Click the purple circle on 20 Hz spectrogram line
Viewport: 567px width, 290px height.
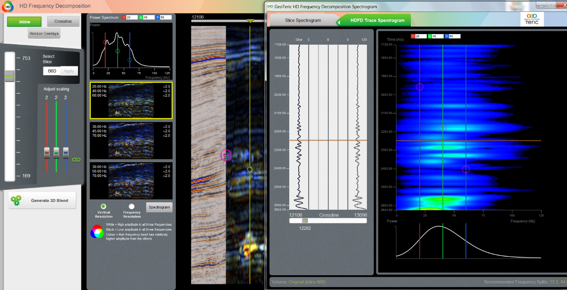click(419, 87)
